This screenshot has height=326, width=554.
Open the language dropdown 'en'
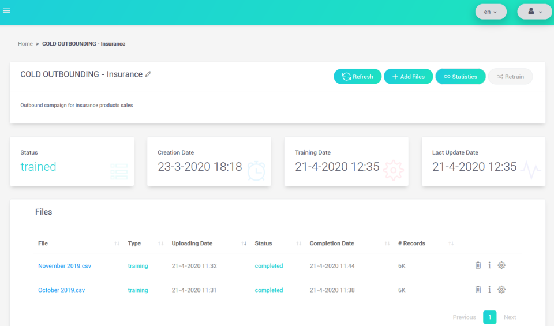click(x=491, y=12)
